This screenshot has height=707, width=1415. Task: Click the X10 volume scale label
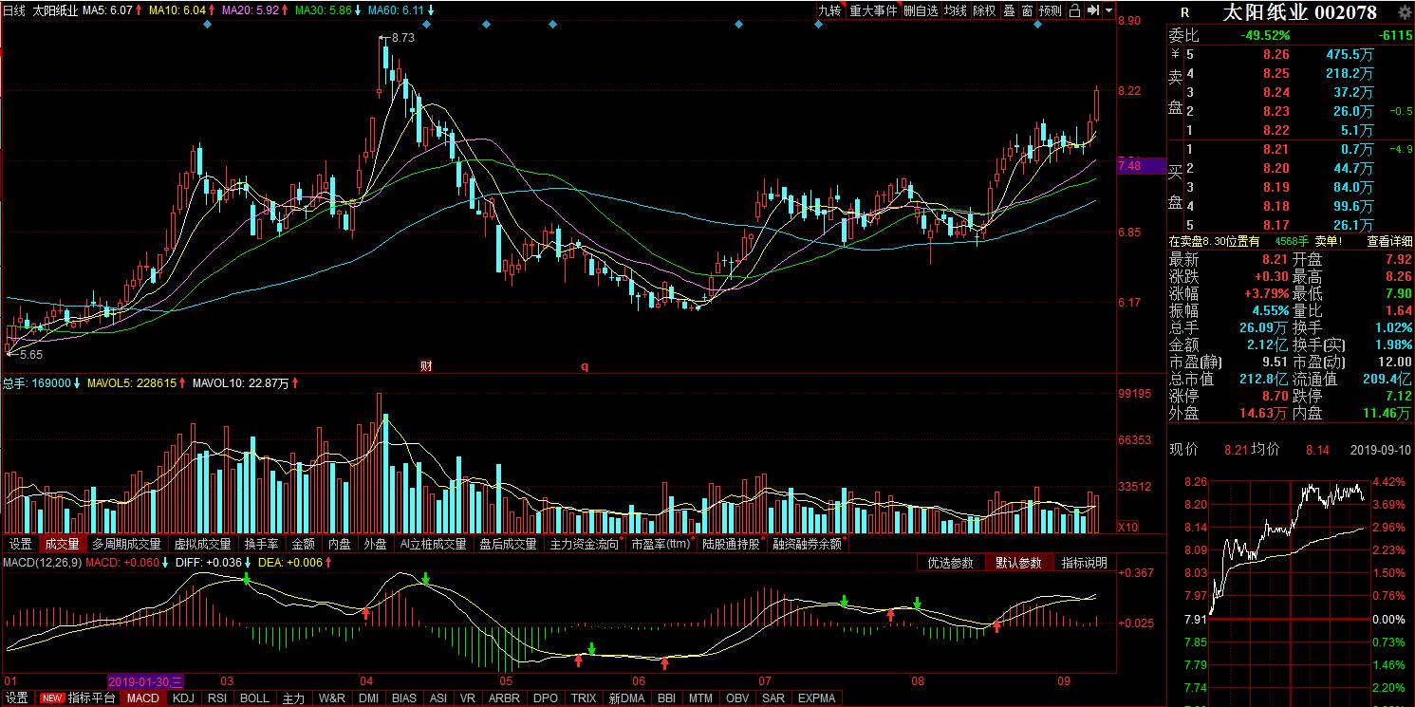click(x=1127, y=527)
